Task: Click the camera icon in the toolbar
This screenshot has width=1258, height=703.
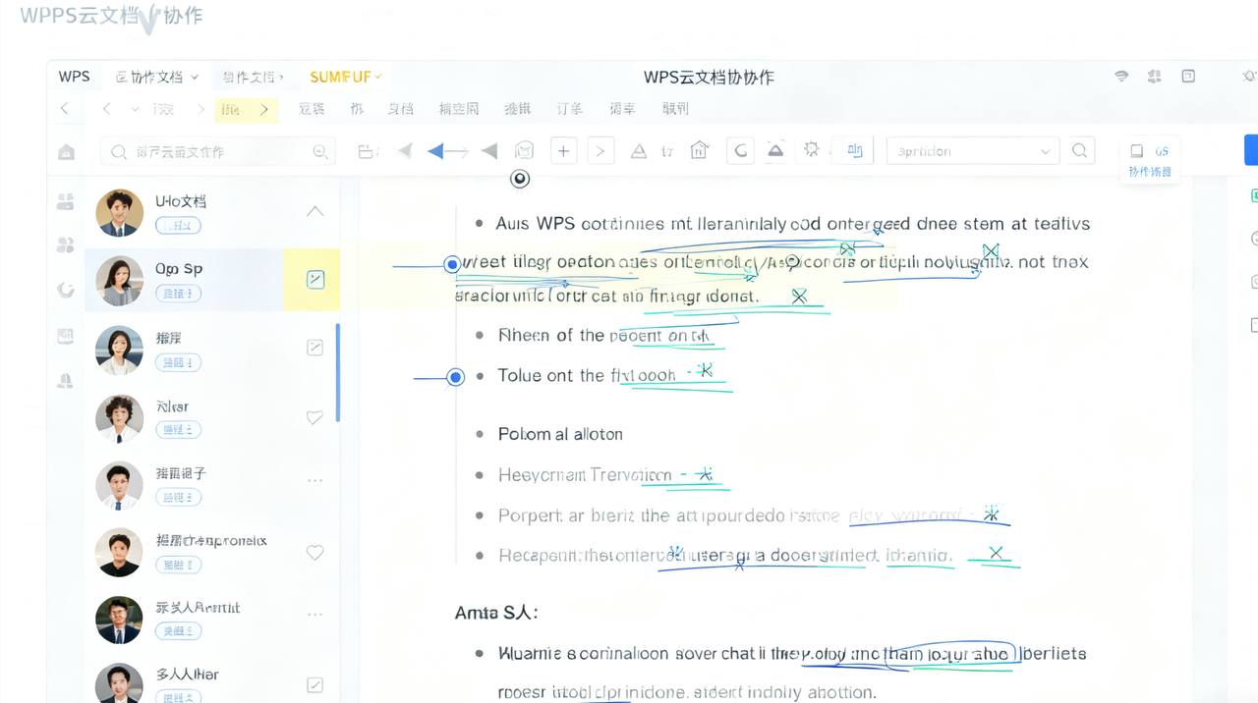Action: pos(524,149)
